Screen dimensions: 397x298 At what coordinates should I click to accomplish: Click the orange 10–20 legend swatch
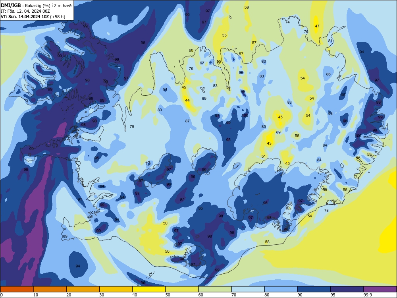click(50, 289)
